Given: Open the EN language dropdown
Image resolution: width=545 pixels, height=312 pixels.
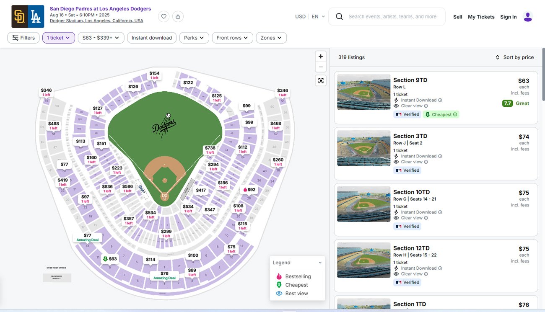Looking at the screenshot, I should pyautogui.click(x=318, y=17).
